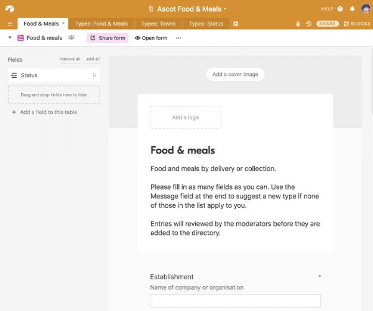The height and width of the screenshot is (311, 373).
Task: Switch to Types: Status tab
Action: click(206, 24)
